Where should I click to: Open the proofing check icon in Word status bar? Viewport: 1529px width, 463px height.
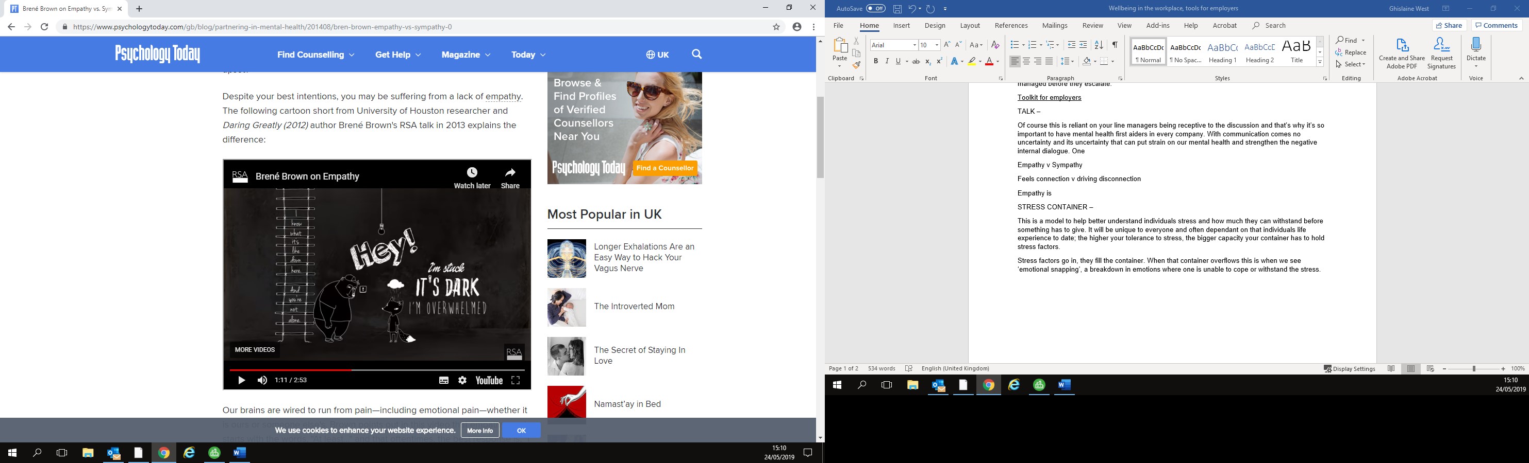coord(909,369)
